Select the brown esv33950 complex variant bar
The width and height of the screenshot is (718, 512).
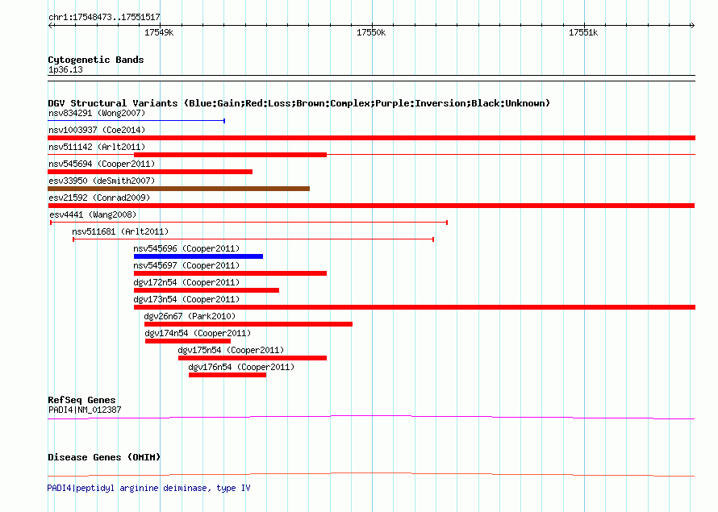(x=178, y=189)
